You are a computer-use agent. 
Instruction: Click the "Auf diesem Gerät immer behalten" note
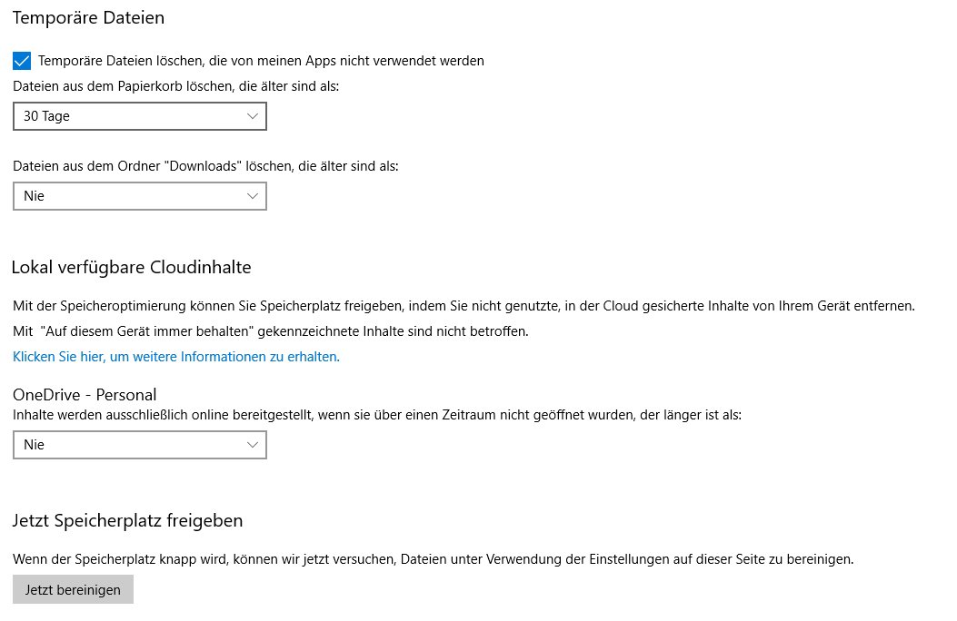point(270,331)
